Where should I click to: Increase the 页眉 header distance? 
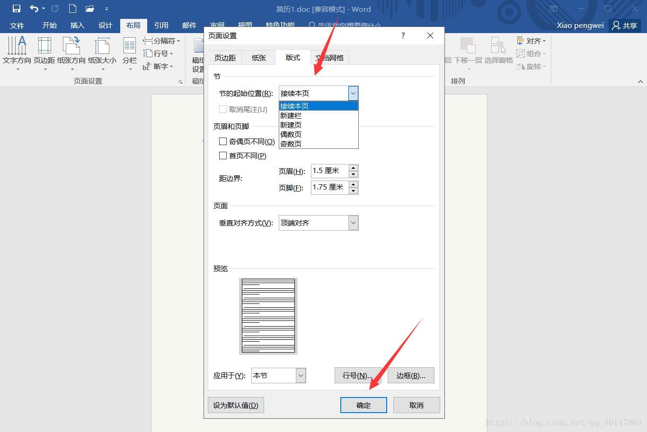[x=353, y=168]
